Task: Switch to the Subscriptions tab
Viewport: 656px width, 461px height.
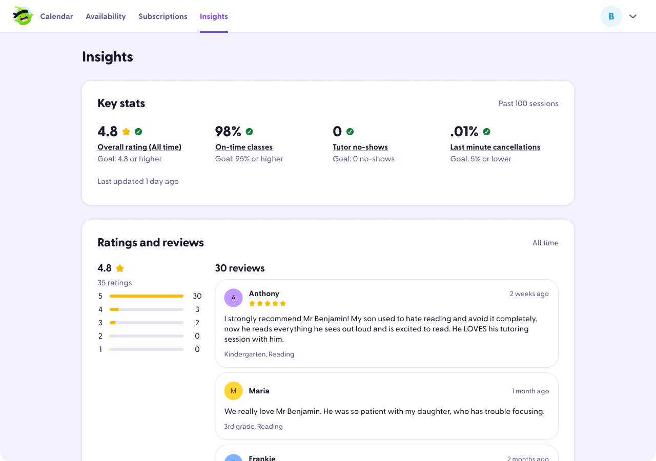Action: [163, 16]
